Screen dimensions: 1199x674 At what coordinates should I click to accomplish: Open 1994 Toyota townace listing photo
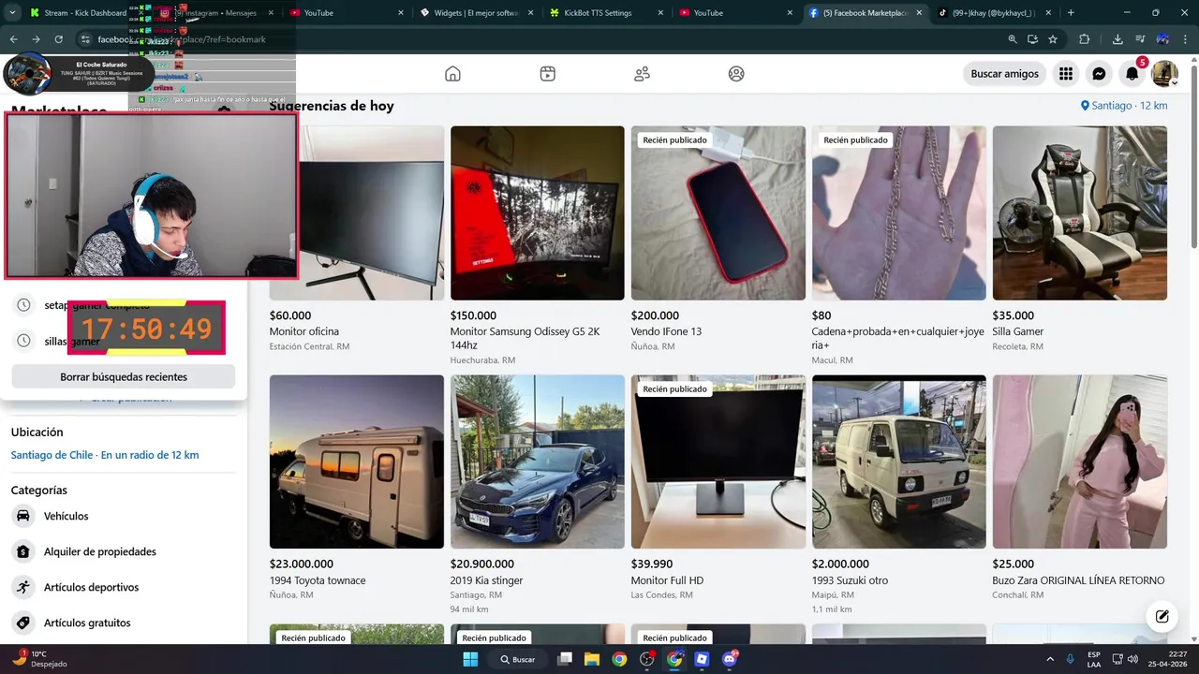(357, 462)
